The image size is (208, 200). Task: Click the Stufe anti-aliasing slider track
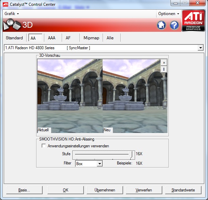tap(102, 154)
